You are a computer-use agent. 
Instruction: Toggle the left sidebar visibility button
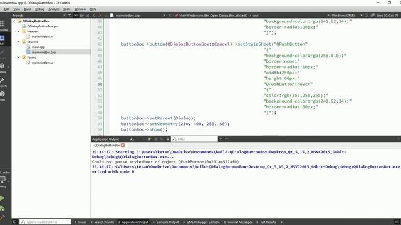click(x=14, y=222)
